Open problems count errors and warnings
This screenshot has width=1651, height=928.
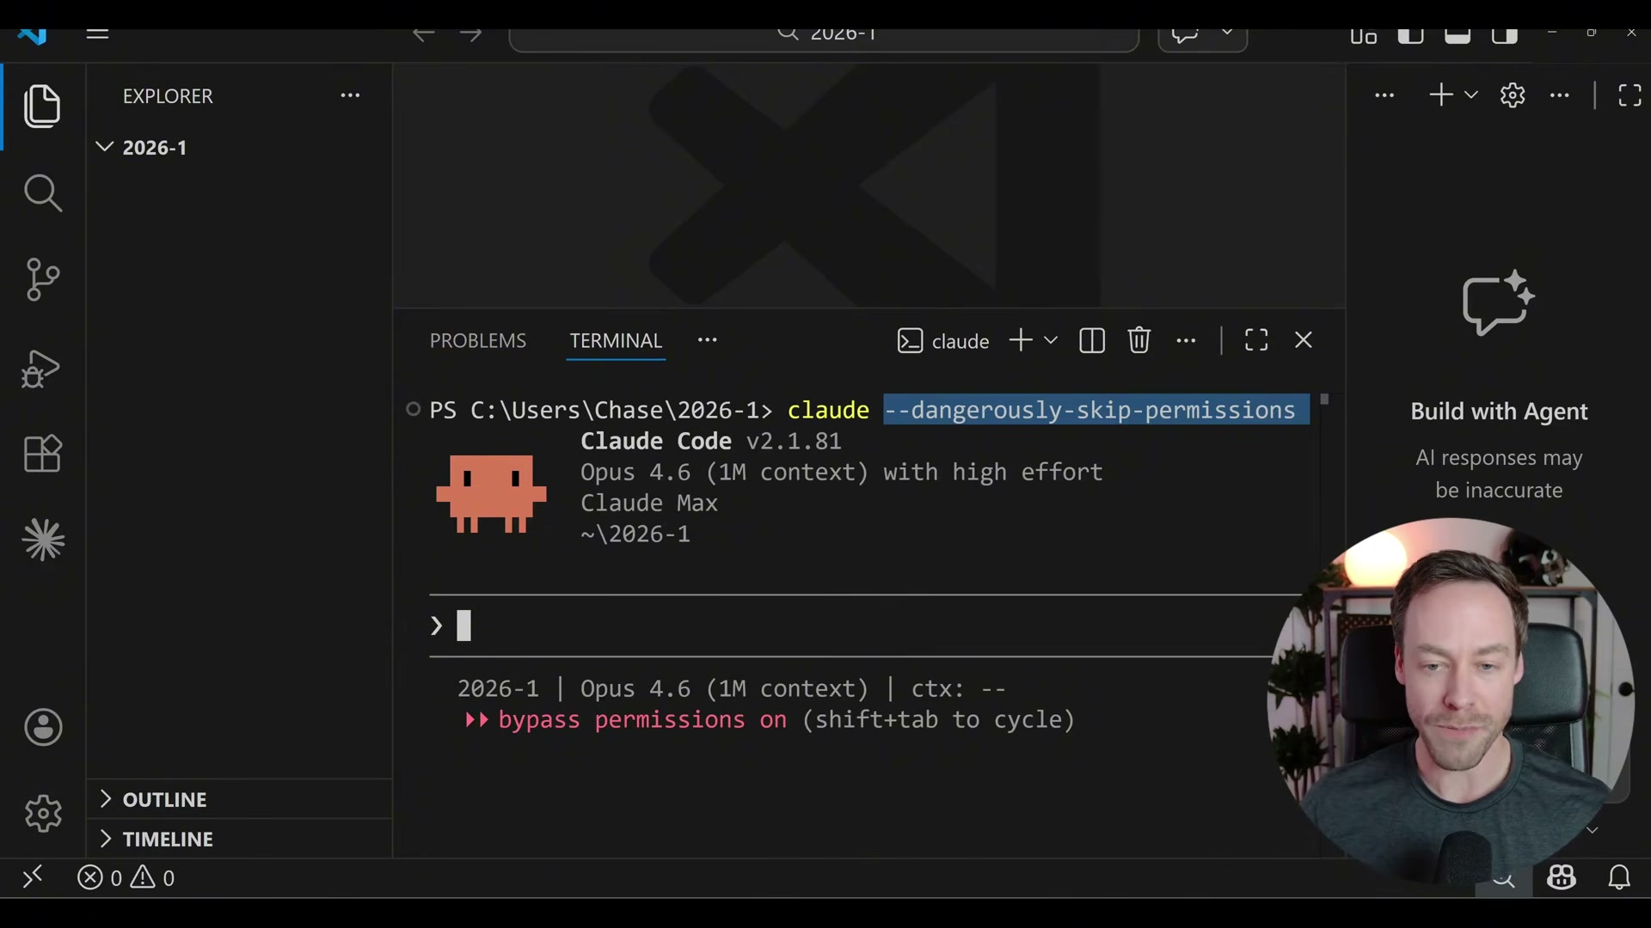[x=126, y=877]
